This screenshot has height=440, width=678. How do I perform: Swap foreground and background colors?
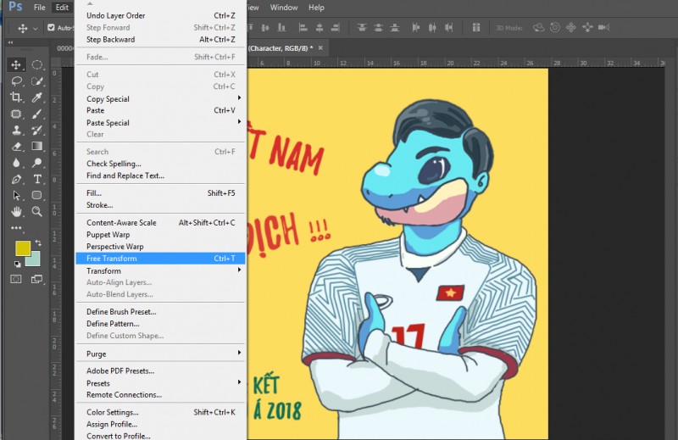click(38, 242)
